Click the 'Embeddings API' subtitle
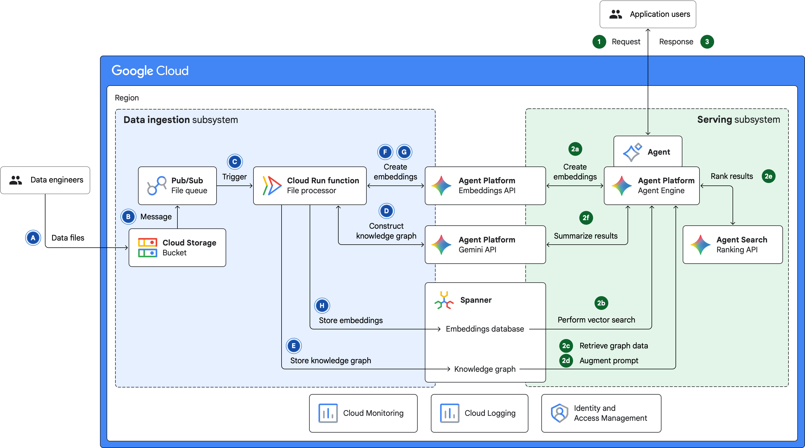Screen dimensions: 805x448 [x=487, y=191]
